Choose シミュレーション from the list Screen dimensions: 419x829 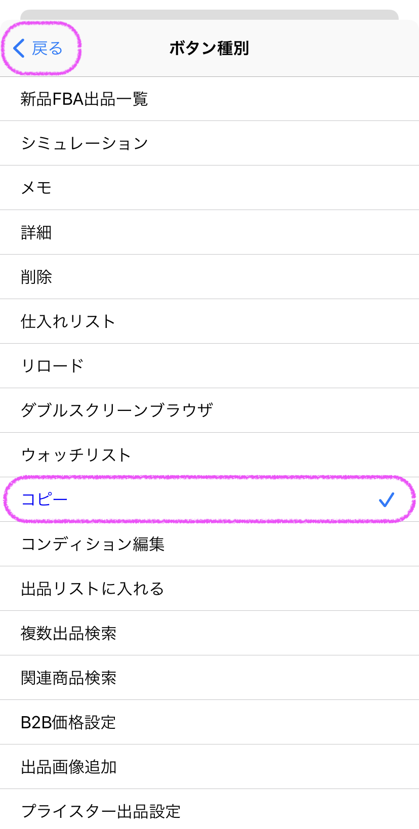click(85, 144)
